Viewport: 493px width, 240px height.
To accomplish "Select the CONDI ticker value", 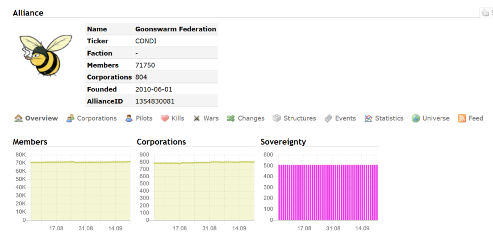I will [146, 41].
